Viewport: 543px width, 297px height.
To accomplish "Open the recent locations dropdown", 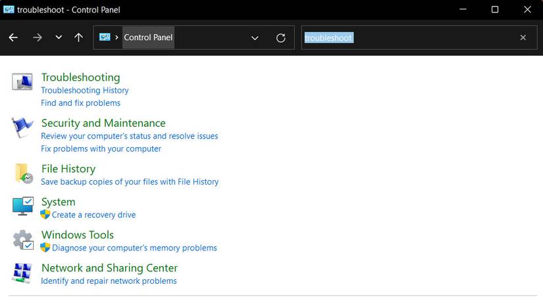I will 59,37.
